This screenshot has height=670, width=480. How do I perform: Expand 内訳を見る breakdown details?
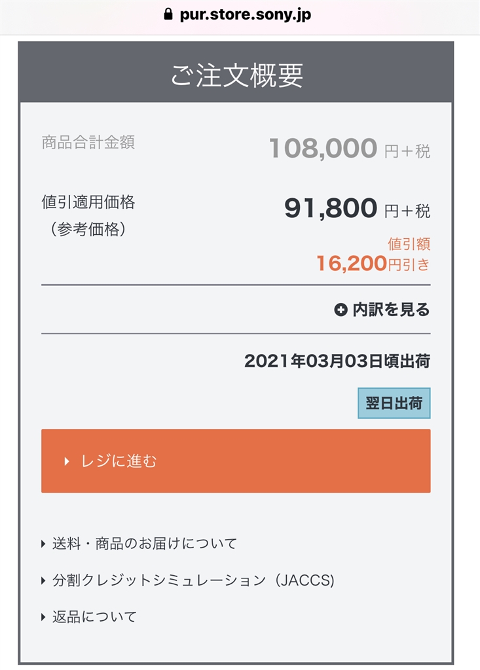(x=391, y=310)
